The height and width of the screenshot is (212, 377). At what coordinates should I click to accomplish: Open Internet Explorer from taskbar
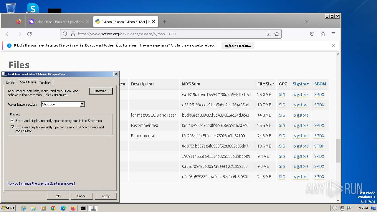click(23, 208)
